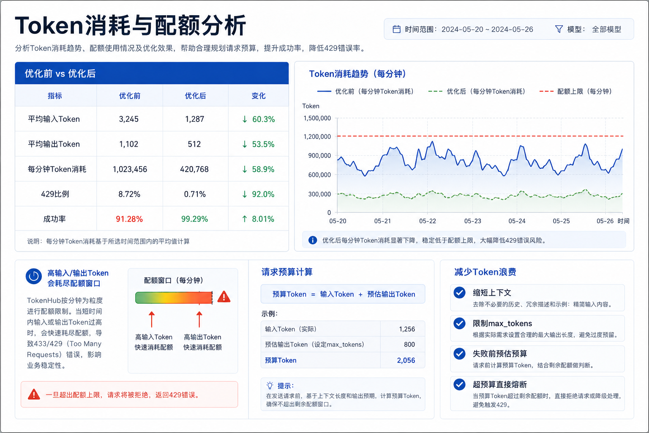Click the checkmark icon for 限制max_tokens
The width and height of the screenshot is (649, 433).
tap(459, 323)
